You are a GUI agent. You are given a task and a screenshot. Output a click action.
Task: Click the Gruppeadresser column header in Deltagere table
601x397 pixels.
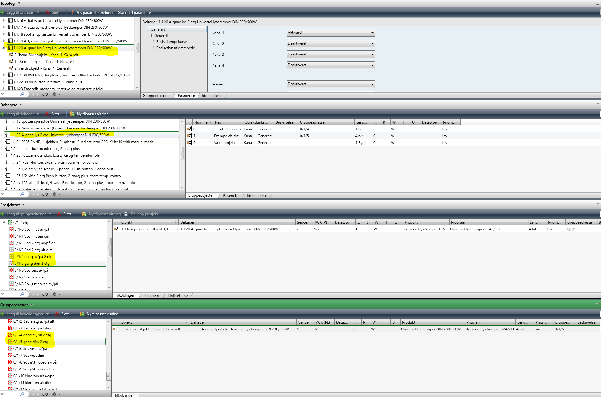pos(313,122)
